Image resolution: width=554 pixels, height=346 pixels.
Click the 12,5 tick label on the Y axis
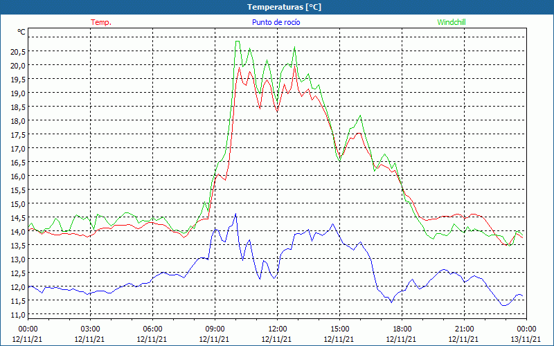point(17,273)
